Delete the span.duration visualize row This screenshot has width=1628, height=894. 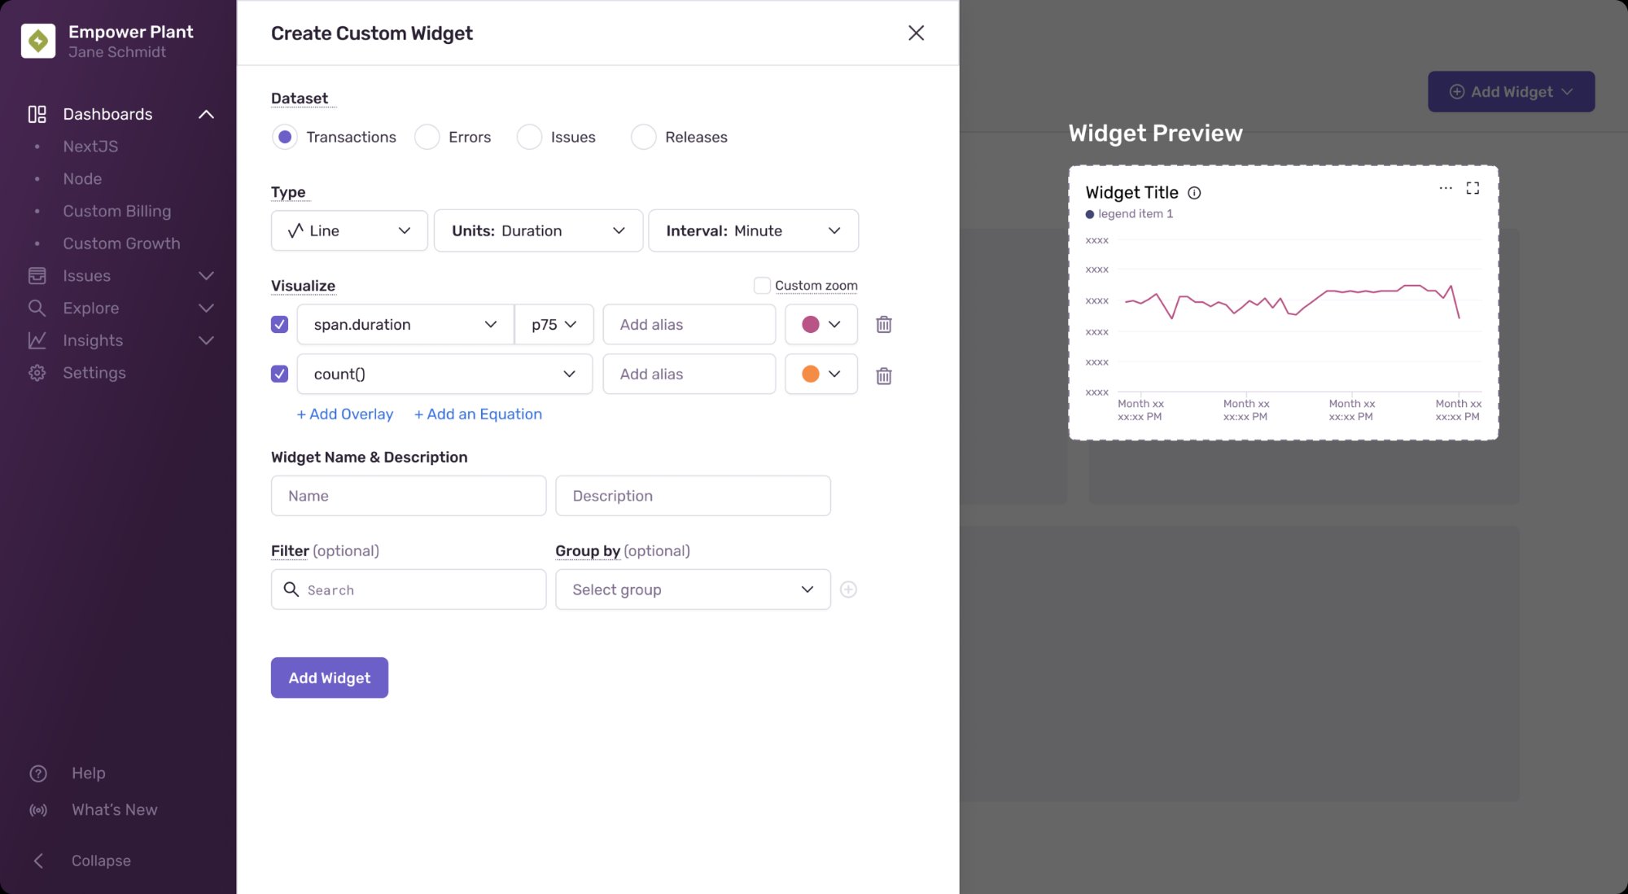point(883,325)
